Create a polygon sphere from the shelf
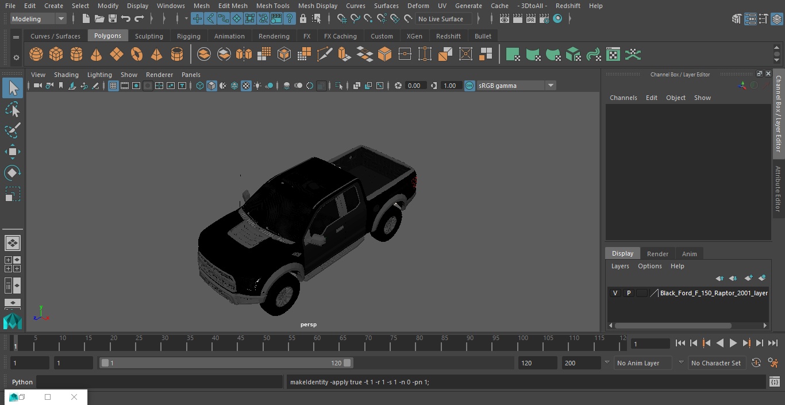The width and height of the screenshot is (785, 405). point(36,55)
